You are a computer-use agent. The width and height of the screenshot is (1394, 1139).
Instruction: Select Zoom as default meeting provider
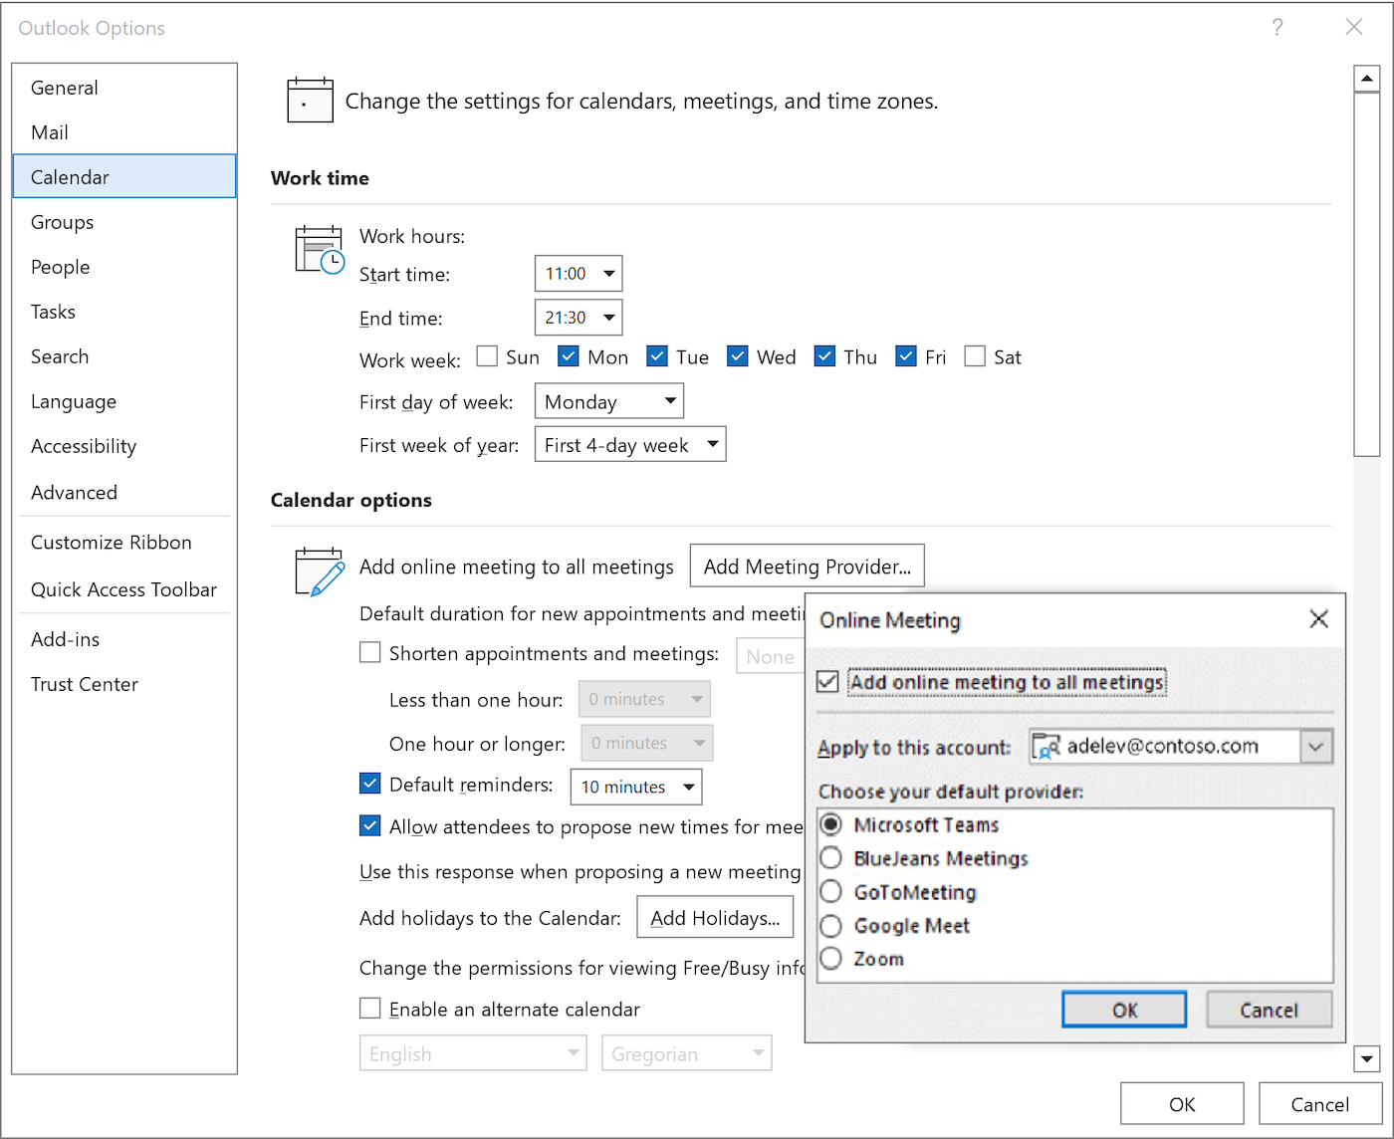(x=831, y=958)
